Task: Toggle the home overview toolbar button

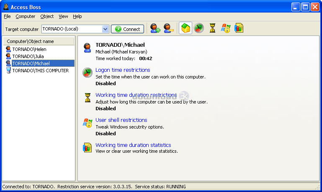Action: [x=185, y=28]
